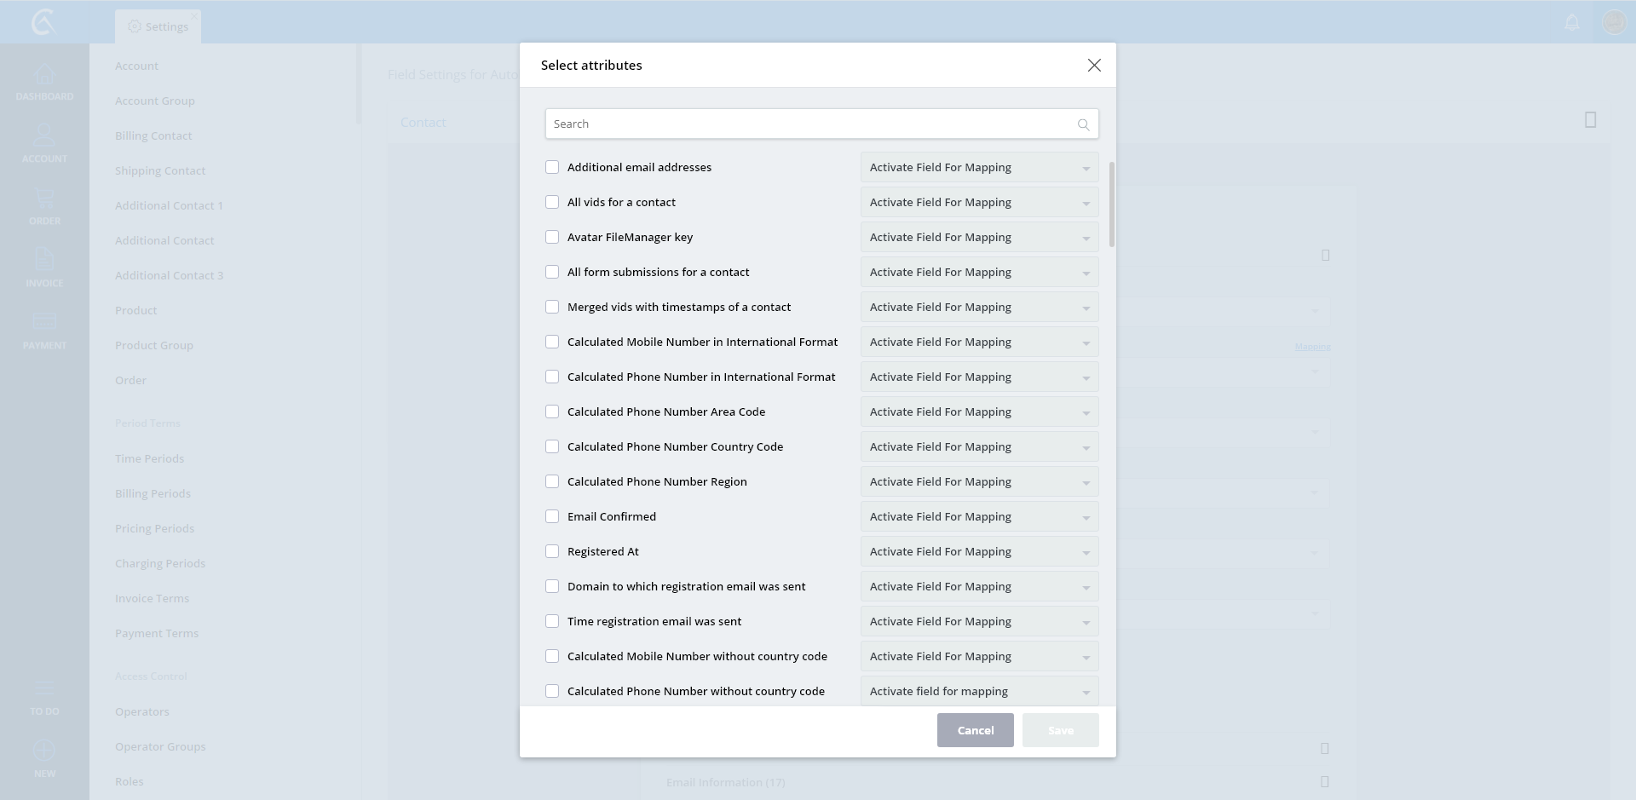Close the Select attributes dialog
Image resolution: width=1636 pixels, height=800 pixels.
(1094, 66)
